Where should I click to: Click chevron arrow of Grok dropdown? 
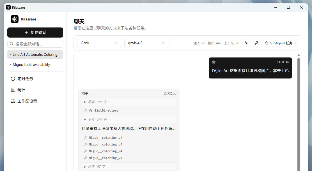pos(116,43)
